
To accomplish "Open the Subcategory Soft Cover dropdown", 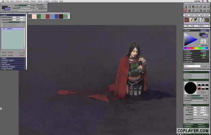I will pos(201,115).
